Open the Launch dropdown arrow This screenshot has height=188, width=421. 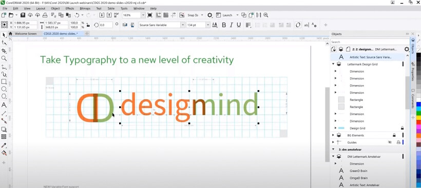pos(237,15)
